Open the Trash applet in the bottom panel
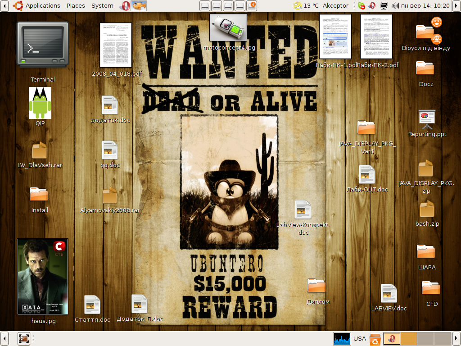 375,339
